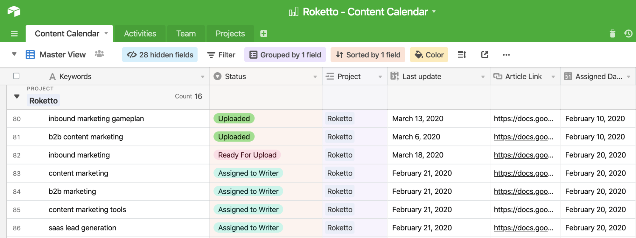636x238 pixels.
Task: Switch to the Activities tab
Action: click(140, 34)
